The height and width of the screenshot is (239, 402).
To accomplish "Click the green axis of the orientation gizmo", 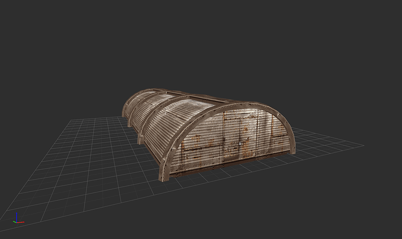I will [x=14, y=222].
